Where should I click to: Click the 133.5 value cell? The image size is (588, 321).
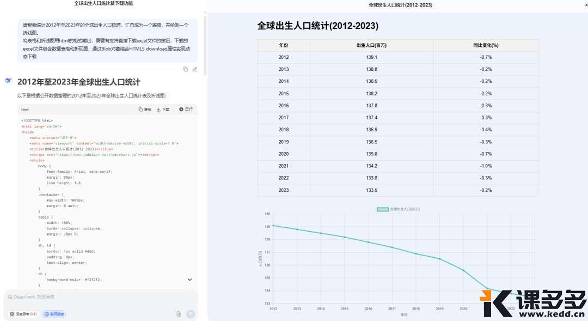(371, 190)
